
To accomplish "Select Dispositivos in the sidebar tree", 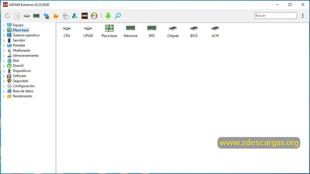I will 22,71.
